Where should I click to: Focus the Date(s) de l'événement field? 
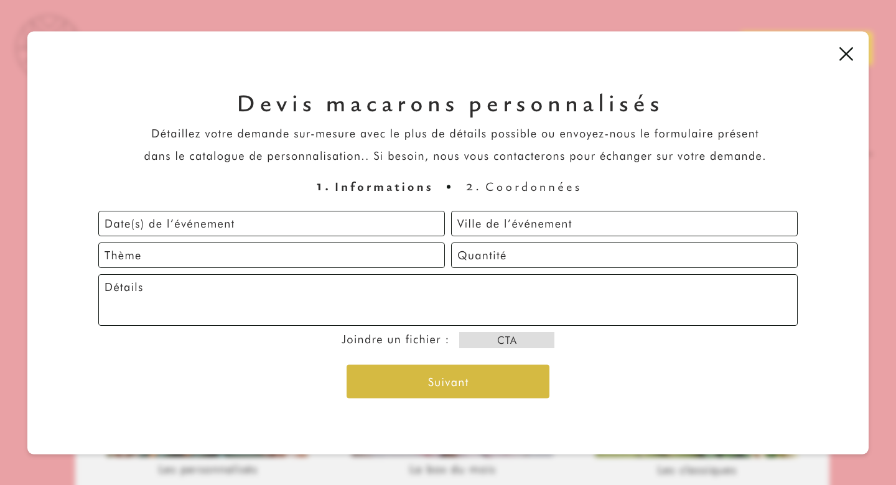tap(271, 223)
